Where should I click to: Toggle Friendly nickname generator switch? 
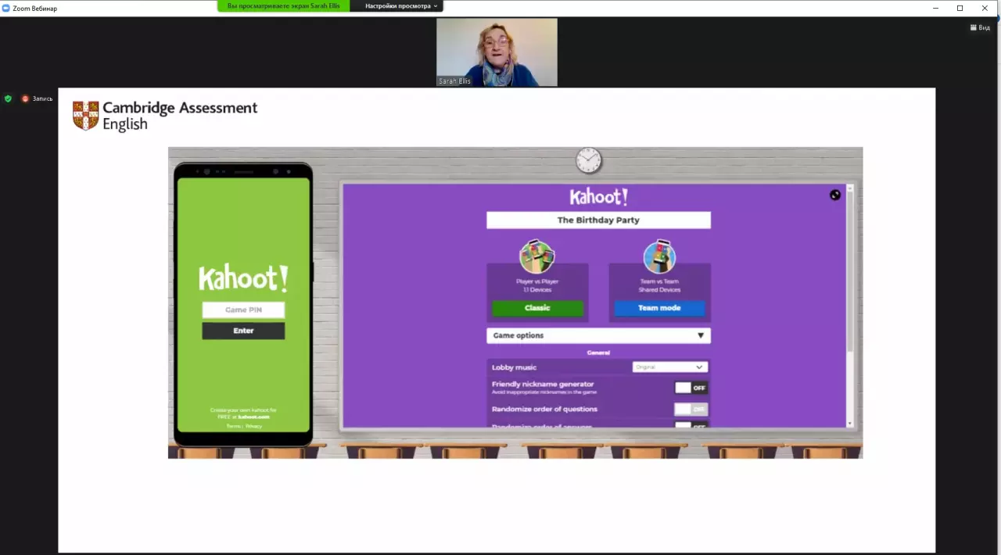691,388
